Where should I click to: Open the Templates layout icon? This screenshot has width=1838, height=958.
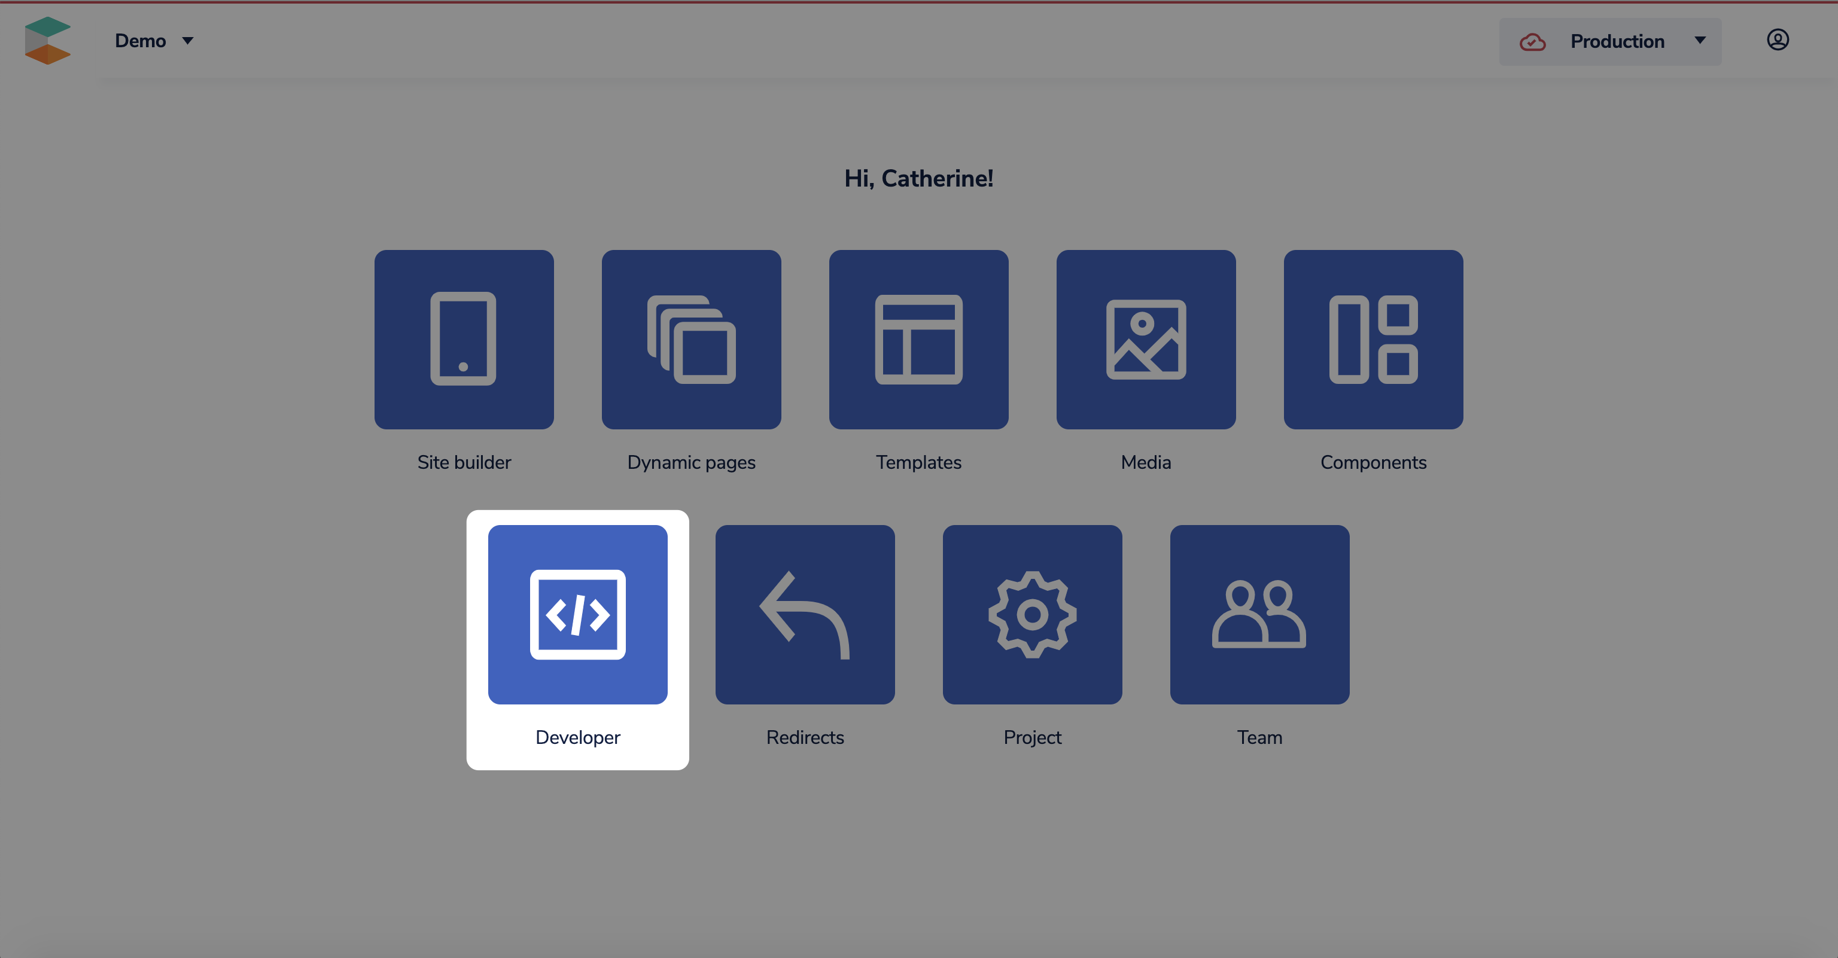(x=918, y=339)
